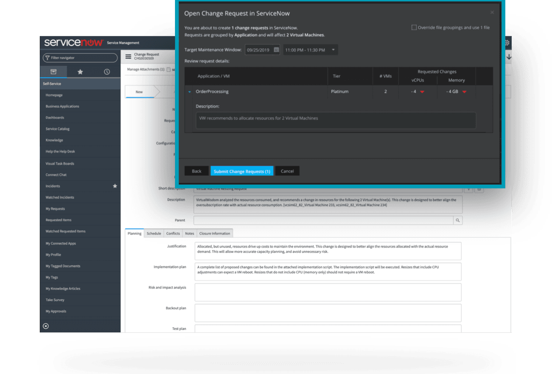Click the down arrow in the ServiceNow form header
The image size is (552, 374).
tap(509, 57)
